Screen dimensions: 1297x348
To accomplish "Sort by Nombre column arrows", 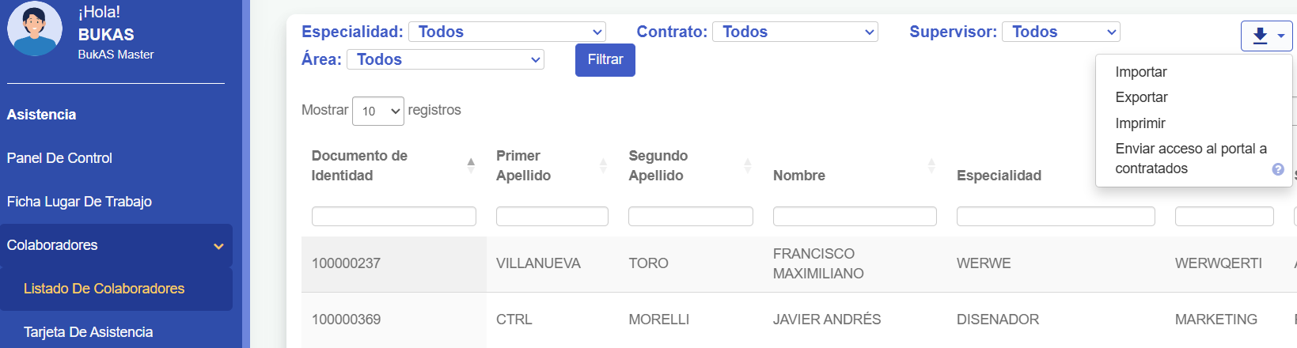I will click(931, 165).
